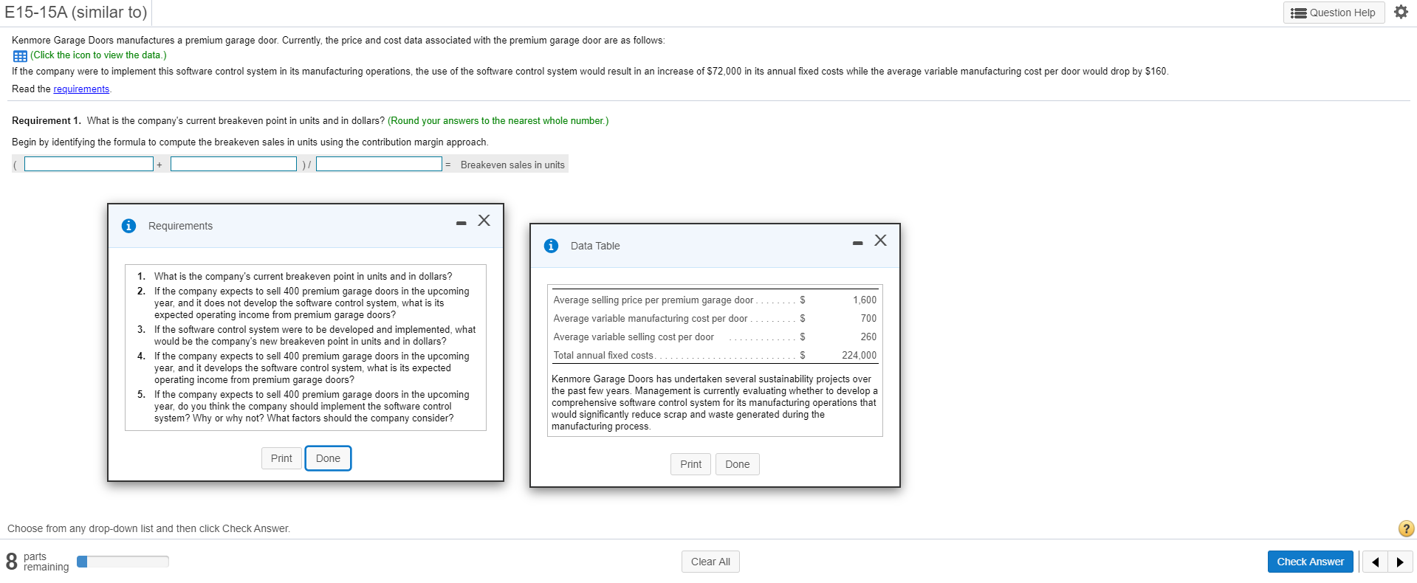Screen dimensions: 1417x583
Task: Open the requirements link
Action: tap(81, 89)
